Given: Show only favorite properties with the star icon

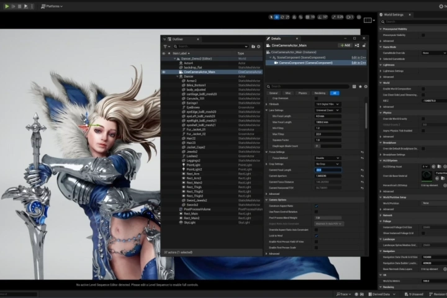Looking at the screenshot, I should (x=360, y=86).
